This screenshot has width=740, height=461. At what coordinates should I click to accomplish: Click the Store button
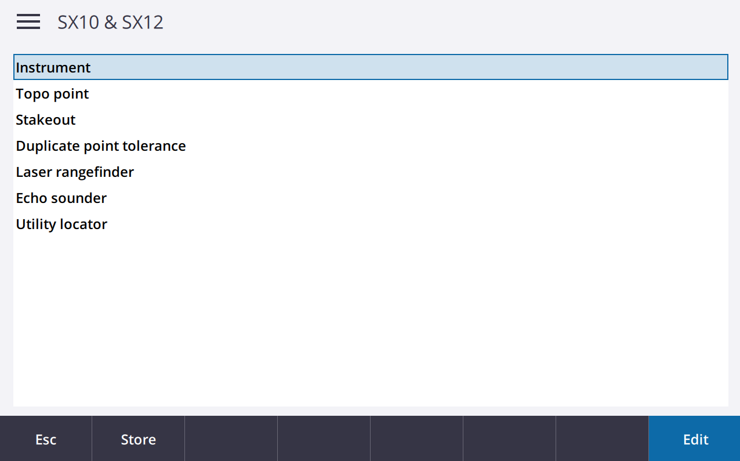tap(138, 439)
